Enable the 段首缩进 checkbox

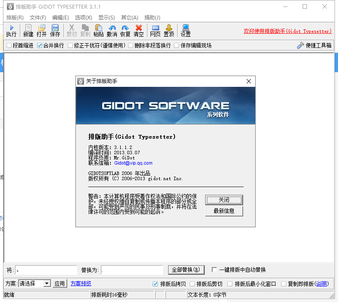tap(9, 45)
